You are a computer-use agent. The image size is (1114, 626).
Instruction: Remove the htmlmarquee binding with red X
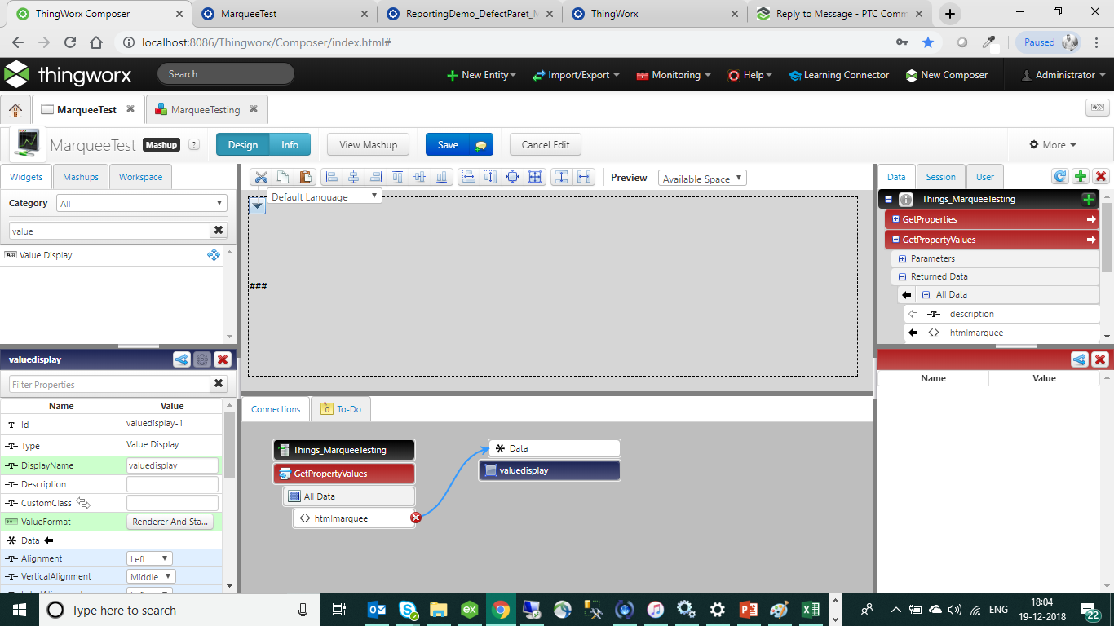click(416, 518)
